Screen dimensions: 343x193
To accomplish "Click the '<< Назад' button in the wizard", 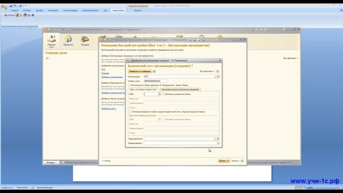I will coord(106,161).
